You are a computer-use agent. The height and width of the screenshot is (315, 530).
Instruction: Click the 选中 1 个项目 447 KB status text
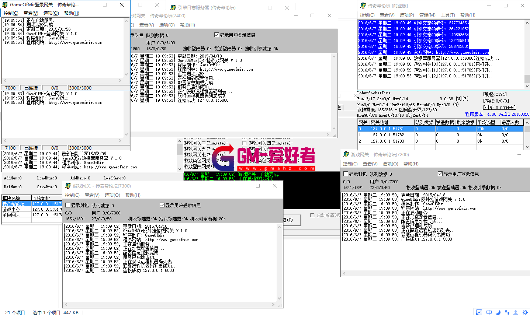click(x=56, y=312)
